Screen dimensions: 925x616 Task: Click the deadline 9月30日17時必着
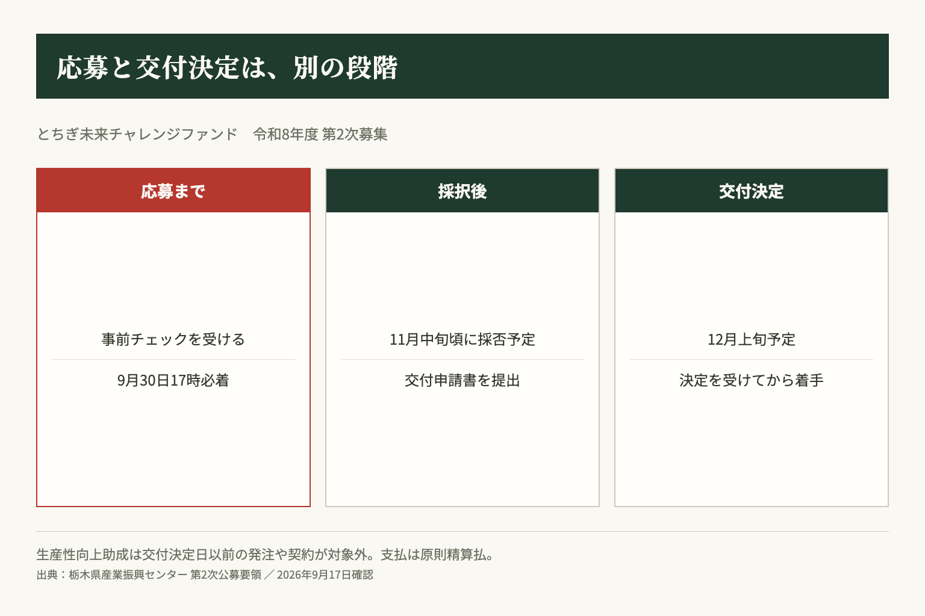173,380
